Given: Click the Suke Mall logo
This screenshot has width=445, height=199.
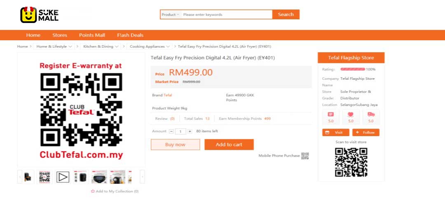Looking at the screenshot, I should click(40, 15).
